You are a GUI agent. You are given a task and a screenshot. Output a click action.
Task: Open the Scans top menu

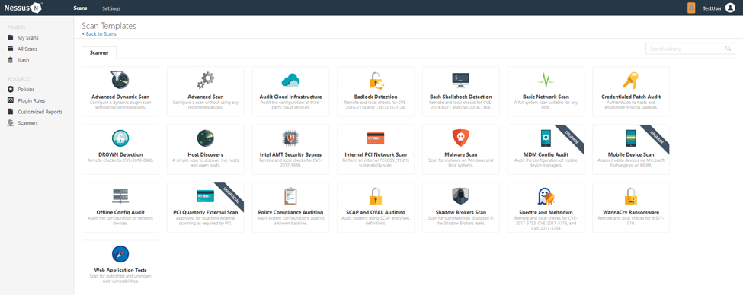pos(81,8)
